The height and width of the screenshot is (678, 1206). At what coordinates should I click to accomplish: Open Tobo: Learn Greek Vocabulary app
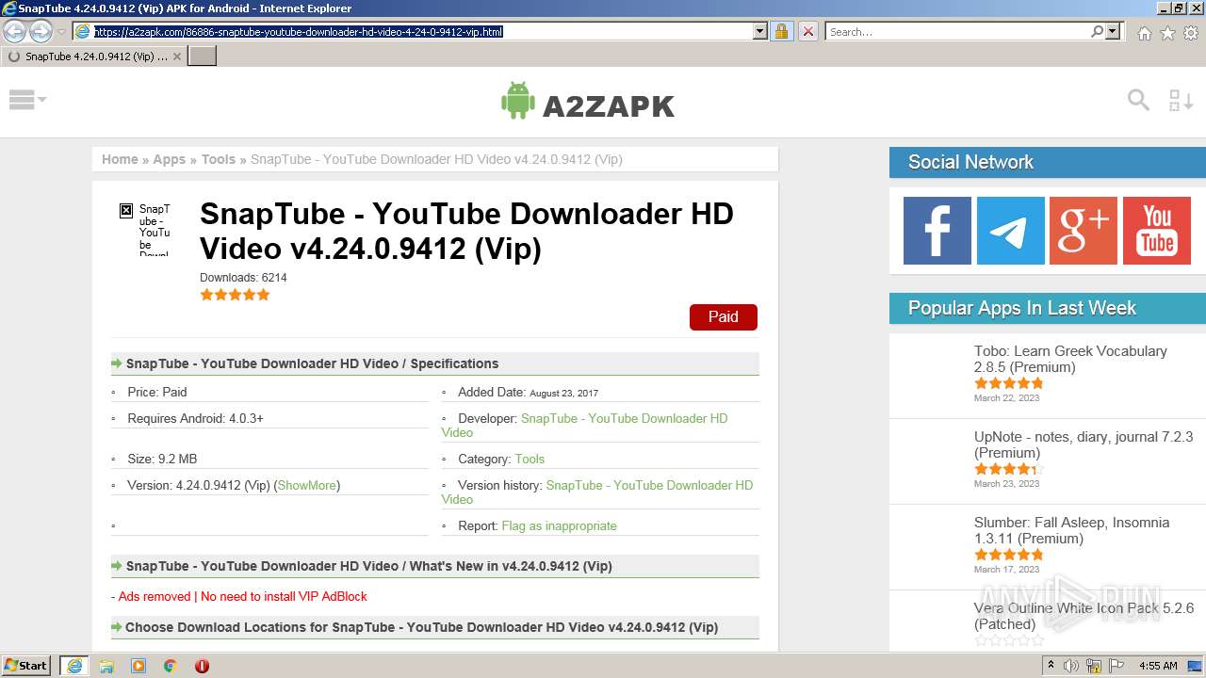[1070, 359]
